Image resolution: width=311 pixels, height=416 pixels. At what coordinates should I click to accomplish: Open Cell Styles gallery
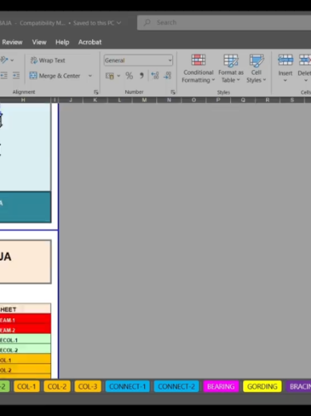pyautogui.click(x=256, y=69)
